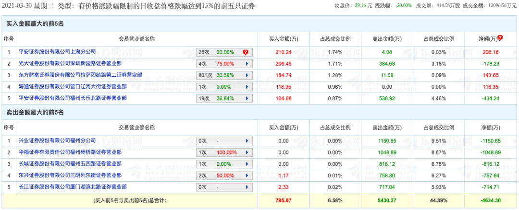Image resolution: width=519 pixels, height=210 pixels.
Task: Click total buy amount 795.97
Action: coord(283,200)
